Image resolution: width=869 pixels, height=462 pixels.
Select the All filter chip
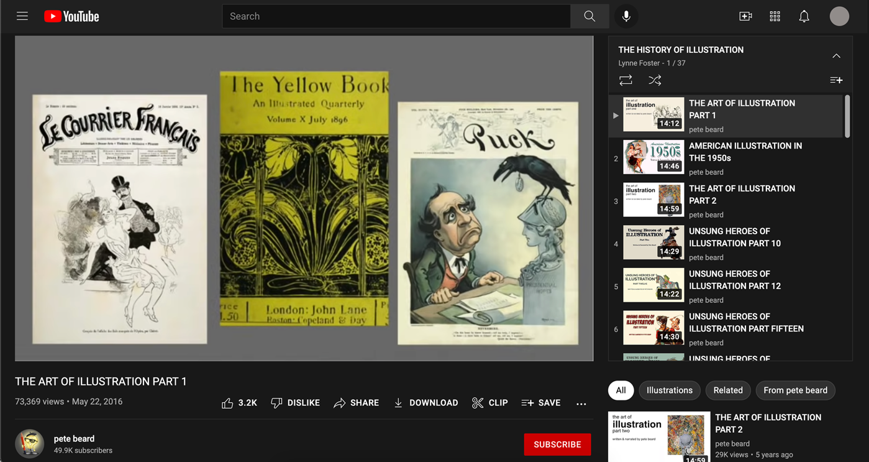click(x=621, y=390)
